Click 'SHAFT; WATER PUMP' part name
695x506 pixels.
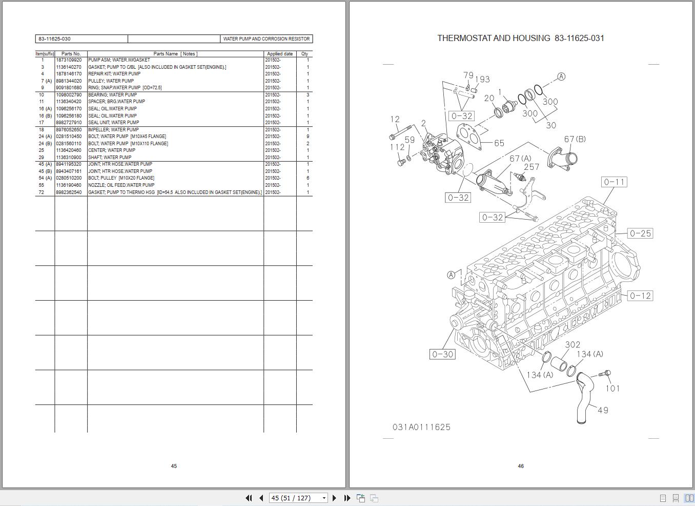coord(110,158)
